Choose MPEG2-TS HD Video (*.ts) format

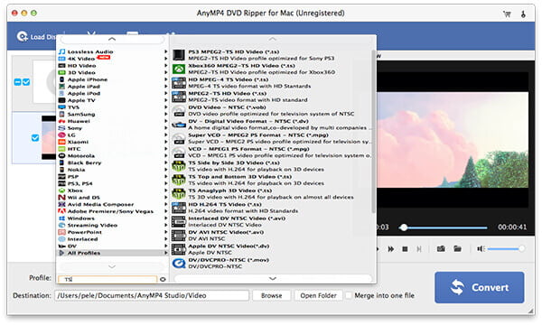pos(271,97)
